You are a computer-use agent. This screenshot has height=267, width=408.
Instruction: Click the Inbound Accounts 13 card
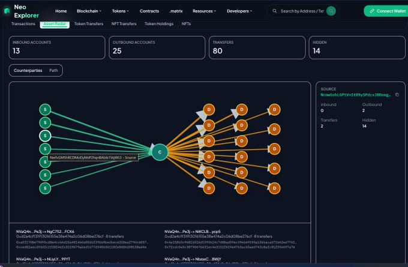pyautogui.click(x=57, y=47)
